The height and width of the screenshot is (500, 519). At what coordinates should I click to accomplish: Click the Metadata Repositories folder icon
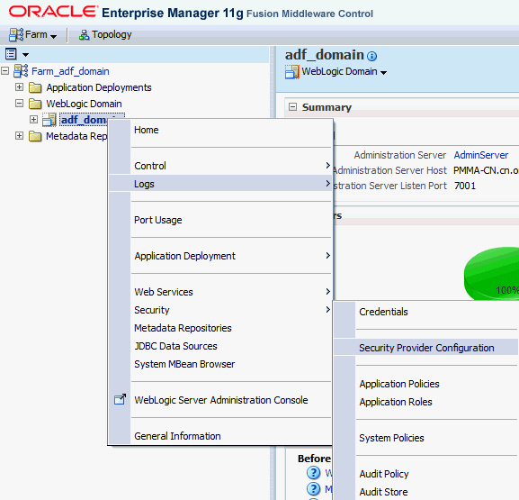(35, 136)
